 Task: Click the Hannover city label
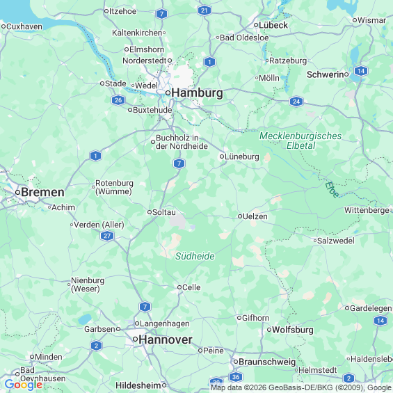166,339
